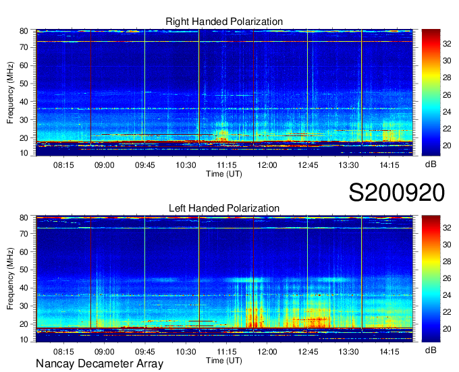Click the 32 dB tick on the bottom color bar
Image resolution: width=459 pixels, height=372 pixels.
[447, 228]
